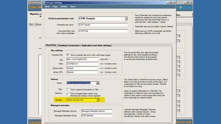Open the Copy menu item
Image resolution: width=221 pixels, height=124 pixels.
[55, 7]
